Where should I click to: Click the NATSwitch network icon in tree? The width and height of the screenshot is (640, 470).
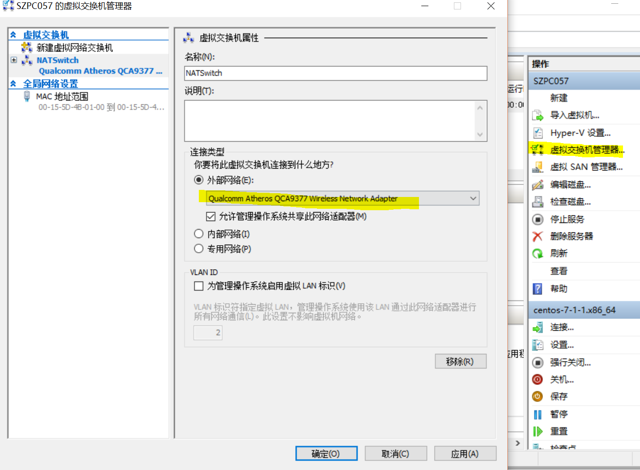27,60
